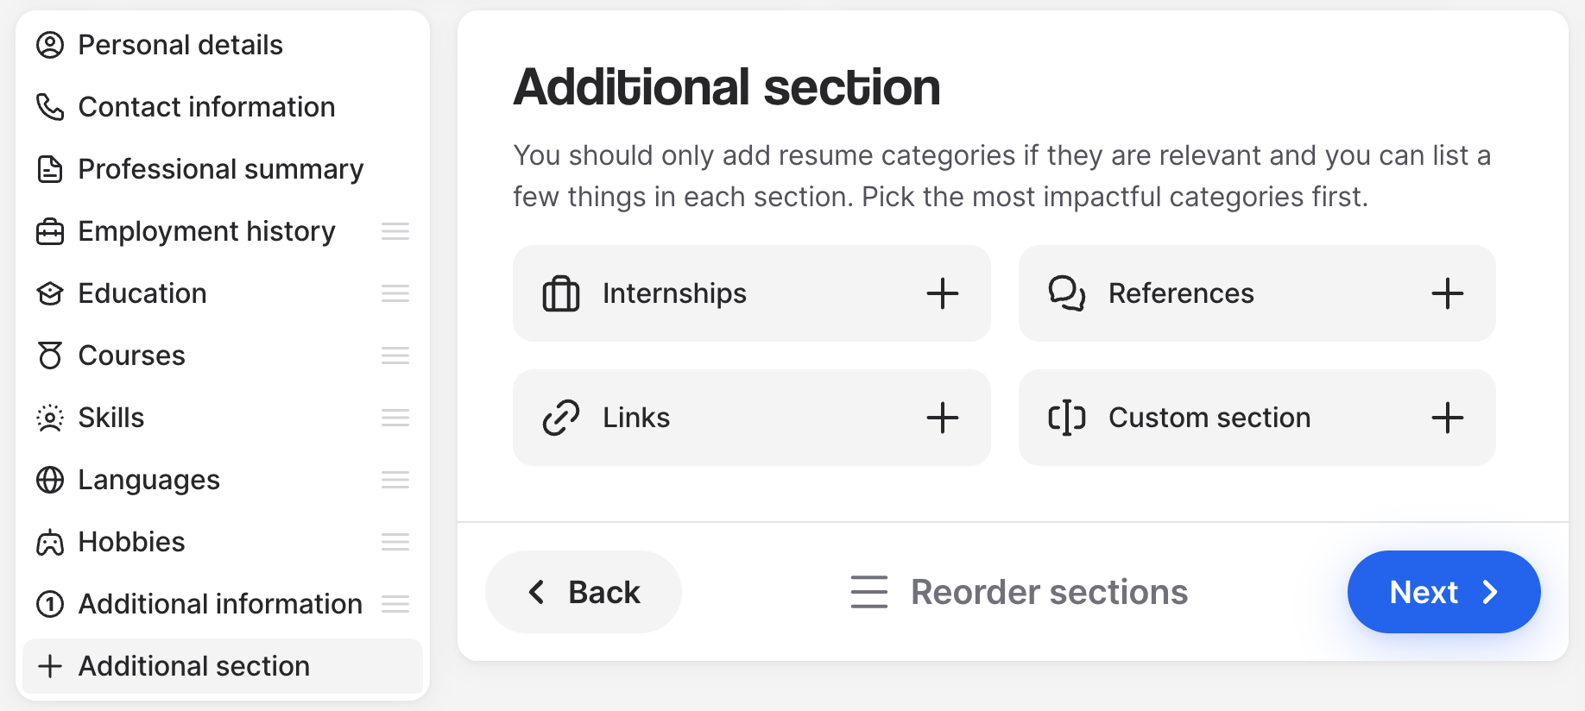
Task: Click the reorder handle next to Education
Action: pos(395,293)
